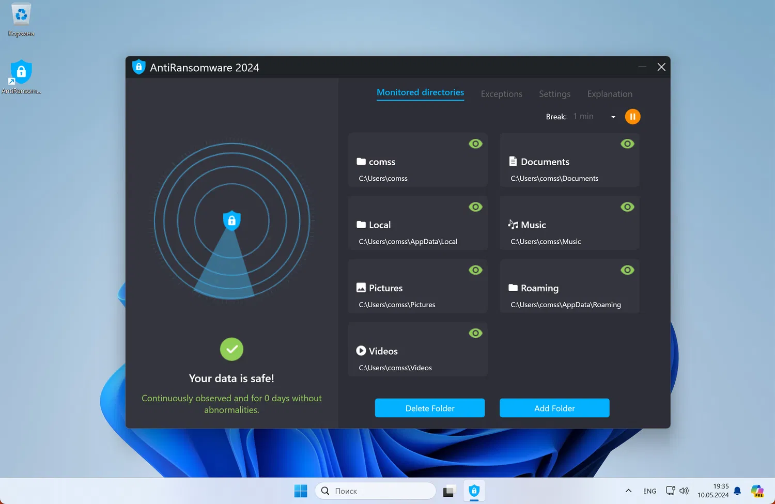Switch to the Exceptions tab
Screen dimensions: 775x504
(x=501, y=94)
